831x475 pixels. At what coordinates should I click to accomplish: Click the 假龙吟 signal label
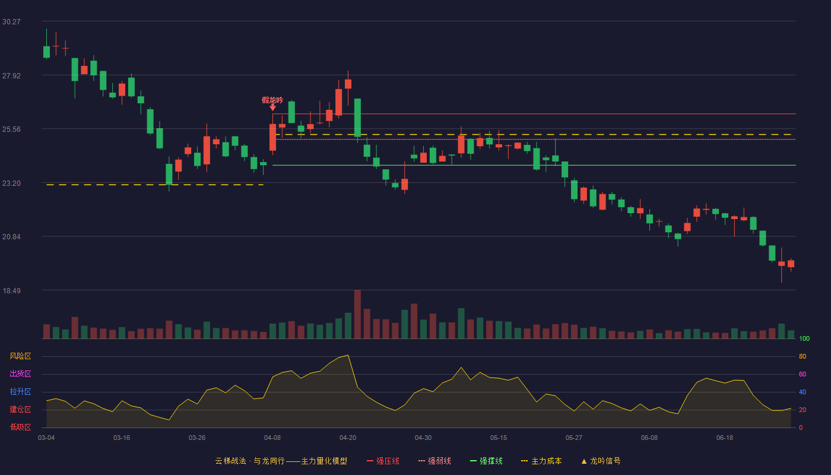pyautogui.click(x=272, y=100)
